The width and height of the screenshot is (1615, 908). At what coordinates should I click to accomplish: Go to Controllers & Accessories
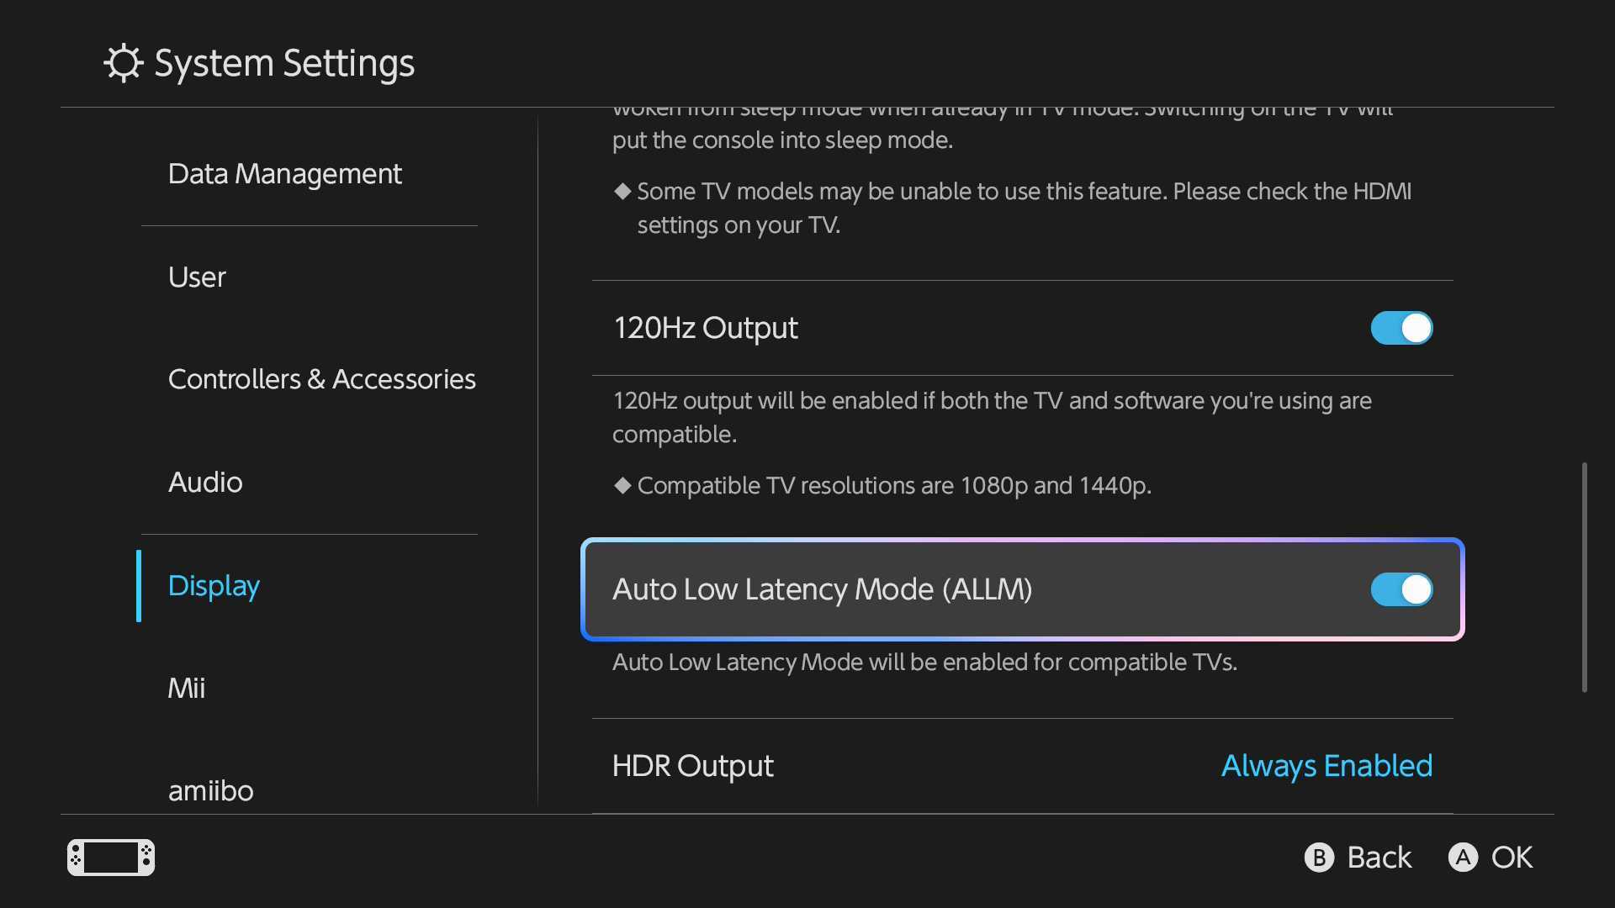tap(322, 380)
